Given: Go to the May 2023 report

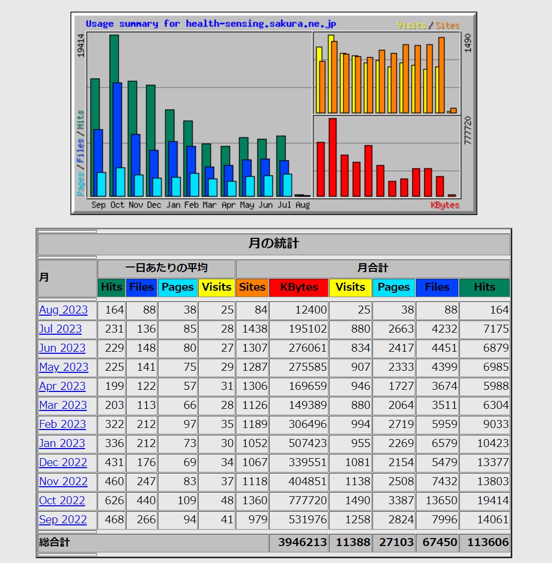Looking at the screenshot, I should coord(64,367).
